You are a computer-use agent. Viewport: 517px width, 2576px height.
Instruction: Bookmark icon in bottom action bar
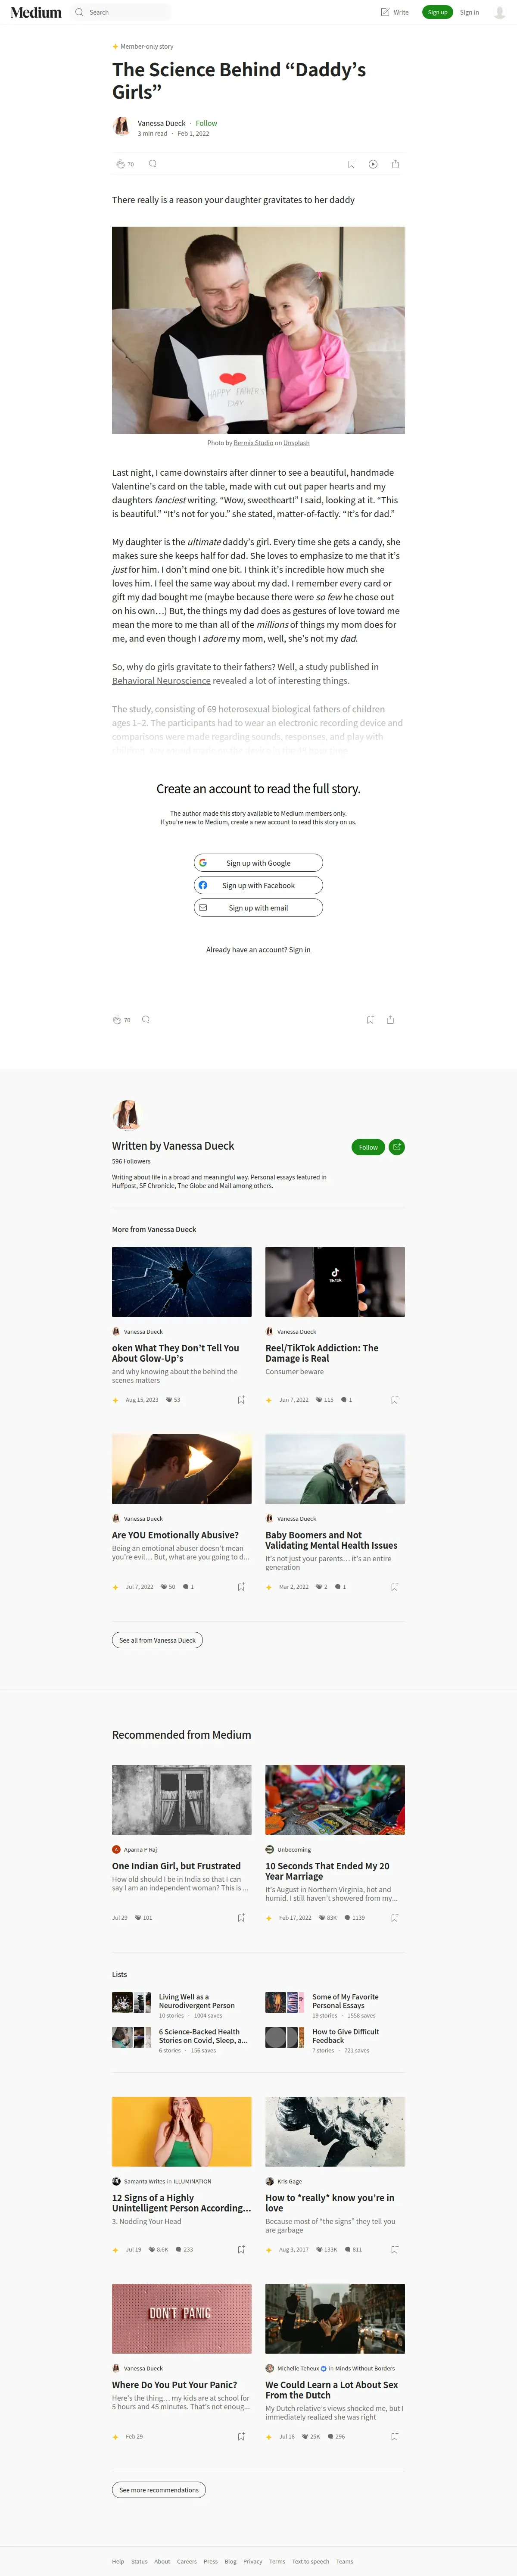click(x=370, y=1020)
